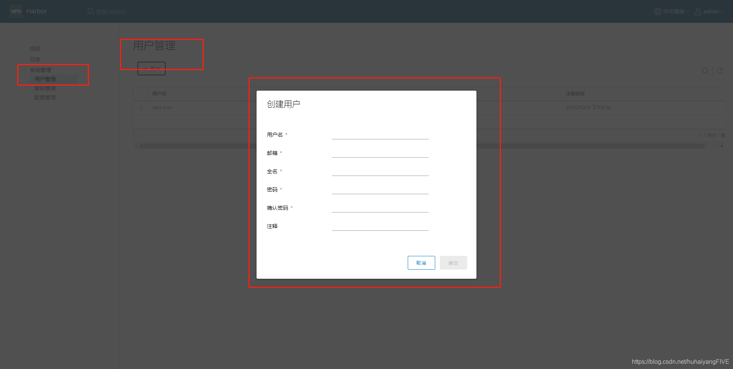Open 日志 in the sidebar
The height and width of the screenshot is (369, 733).
(x=35, y=59)
